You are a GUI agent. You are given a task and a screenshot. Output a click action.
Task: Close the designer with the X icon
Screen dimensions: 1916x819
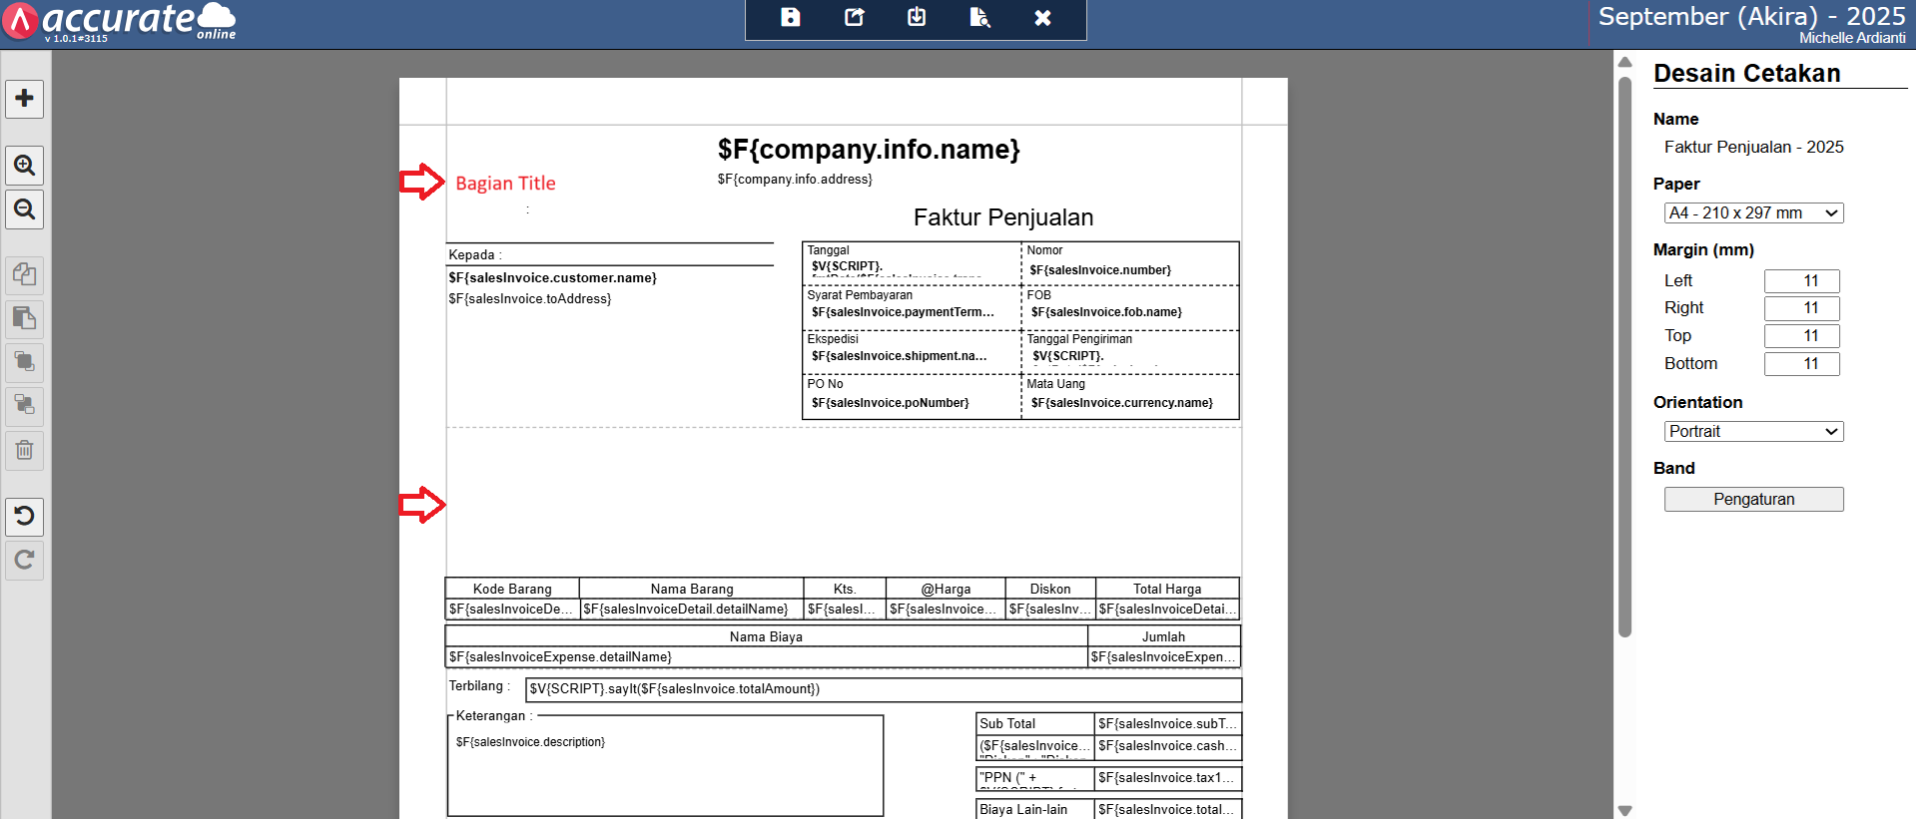pos(1042,18)
